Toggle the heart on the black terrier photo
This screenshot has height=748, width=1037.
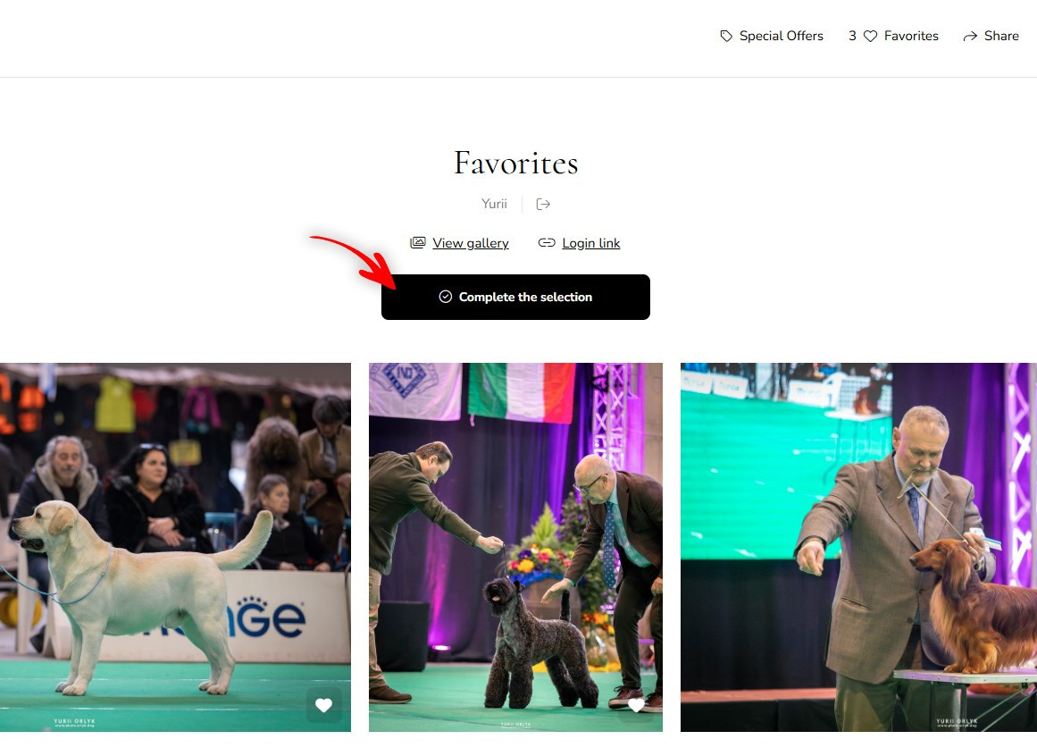636,706
